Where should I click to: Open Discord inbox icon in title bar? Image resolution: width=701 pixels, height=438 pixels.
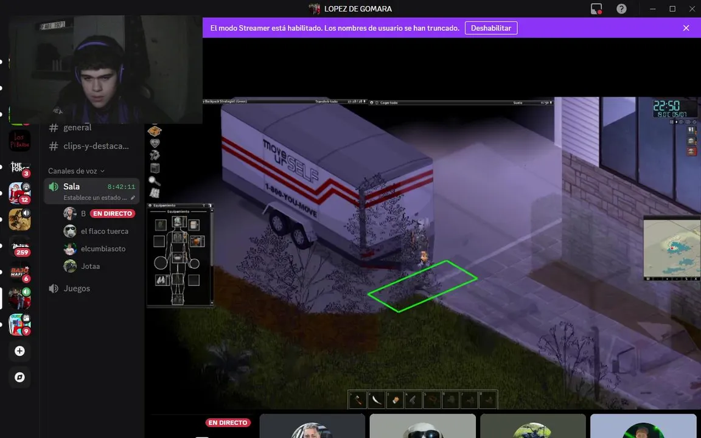596,9
